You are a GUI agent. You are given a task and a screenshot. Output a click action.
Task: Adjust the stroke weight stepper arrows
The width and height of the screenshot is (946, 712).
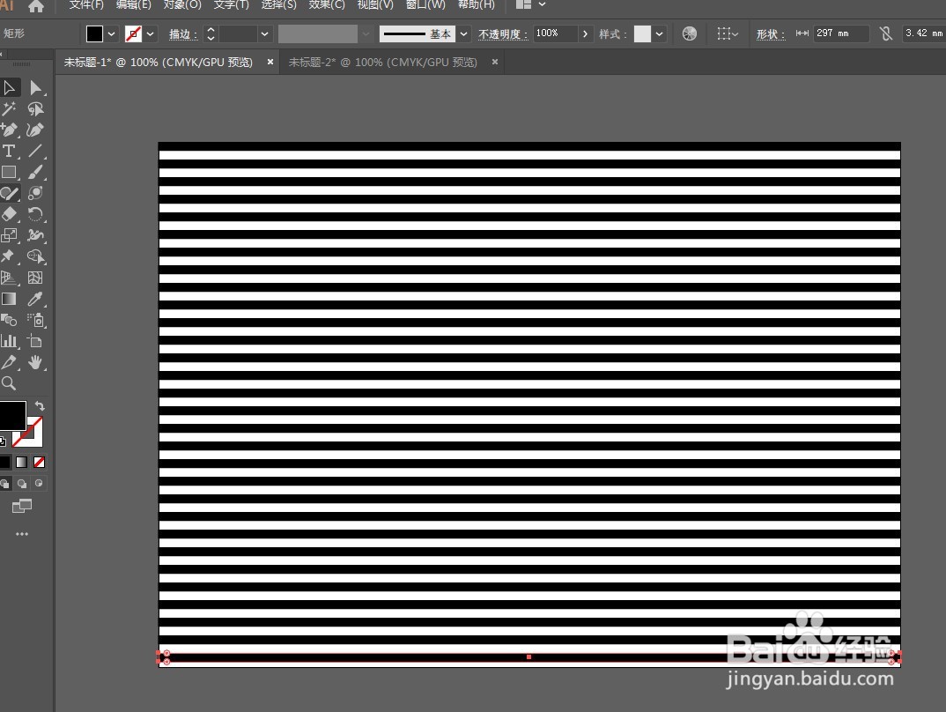click(x=211, y=33)
